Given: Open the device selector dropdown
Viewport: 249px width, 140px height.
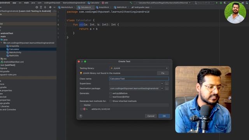Looking at the screenshot, I should click(203, 3).
